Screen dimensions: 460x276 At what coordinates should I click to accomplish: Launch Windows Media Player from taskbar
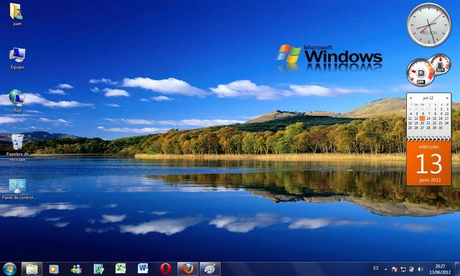[54, 269]
